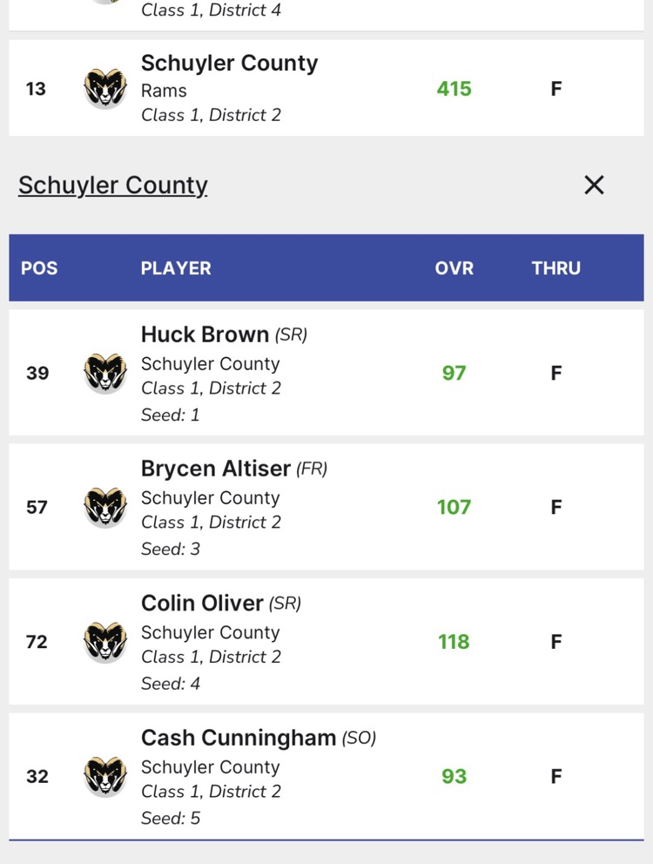This screenshot has width=653, height=864.
Task: Click the team score 415
Action: [454, 89]
